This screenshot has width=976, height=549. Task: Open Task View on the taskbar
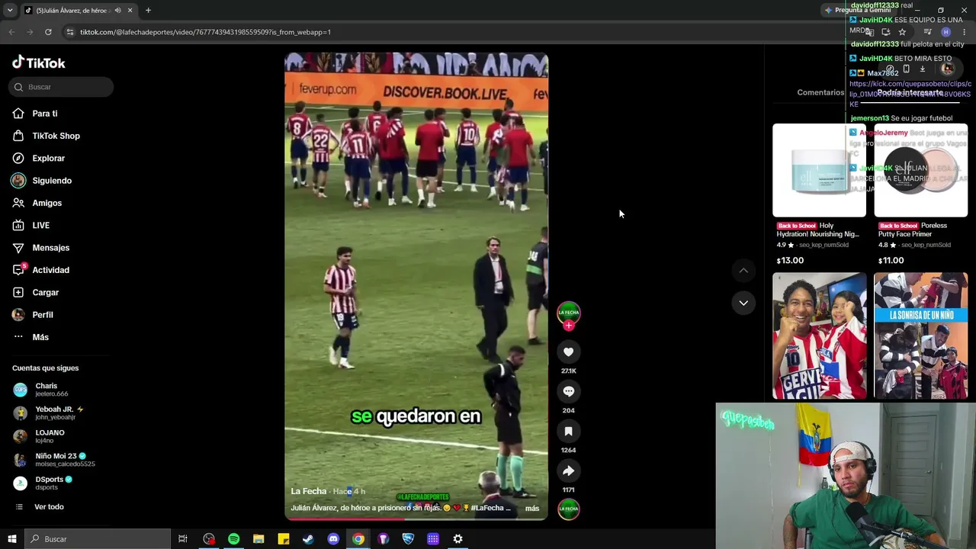point(183,539)
